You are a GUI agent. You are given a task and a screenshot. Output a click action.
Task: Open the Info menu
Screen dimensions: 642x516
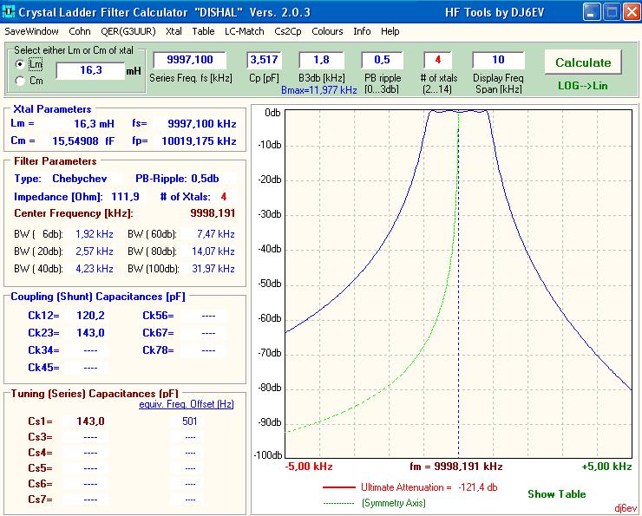tap(362, 31)
